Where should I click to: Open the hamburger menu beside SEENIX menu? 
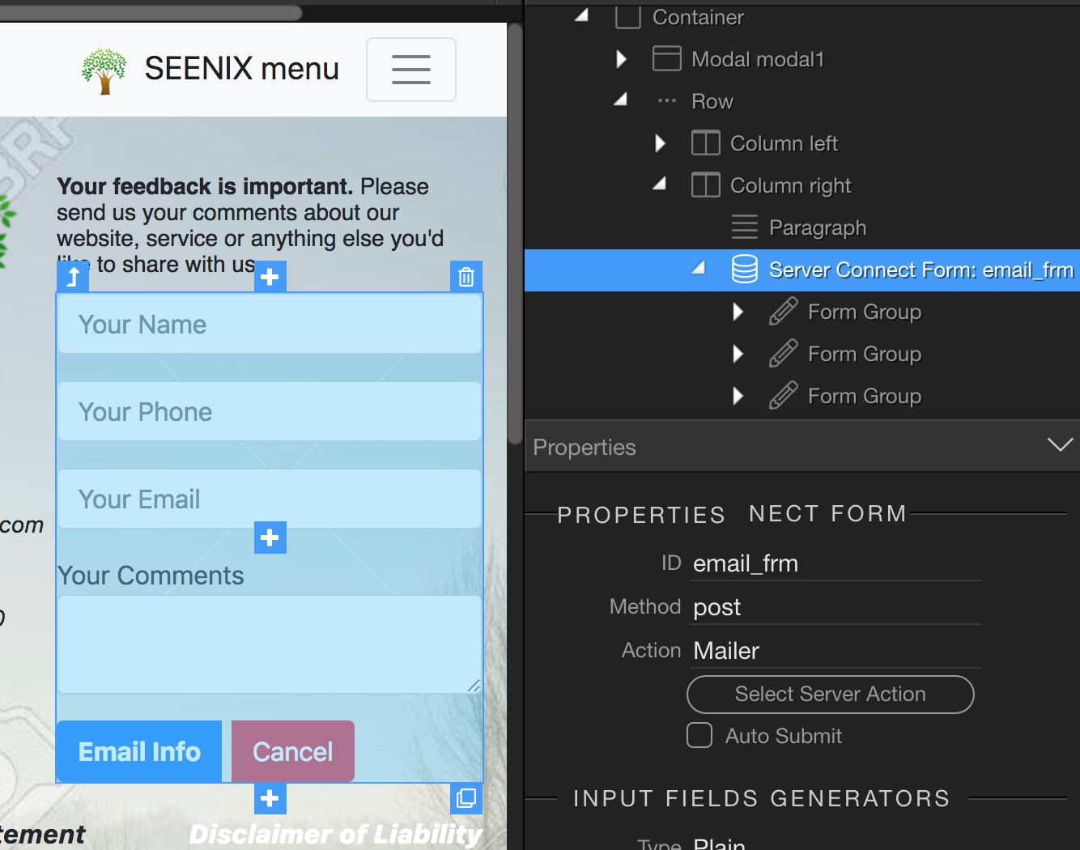[x=411, y=70]
